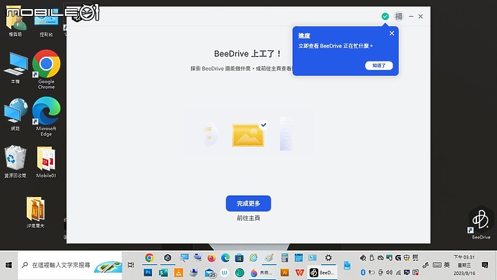The width and height of the screenshot is (497, 280).
Task: Select the JP folder with Ai files
Action: click(x=35, y=212)
